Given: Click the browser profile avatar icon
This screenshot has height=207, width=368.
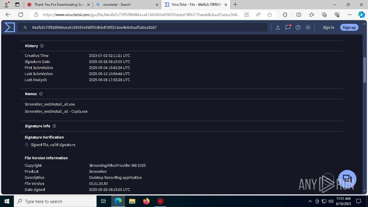Looking at the screenshot, I should [x=6, y=5].
